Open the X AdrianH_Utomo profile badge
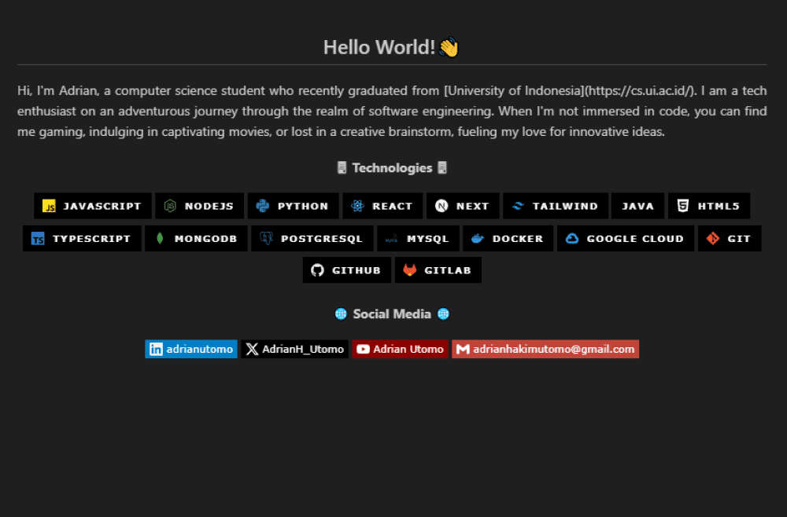 pos(294,349)
